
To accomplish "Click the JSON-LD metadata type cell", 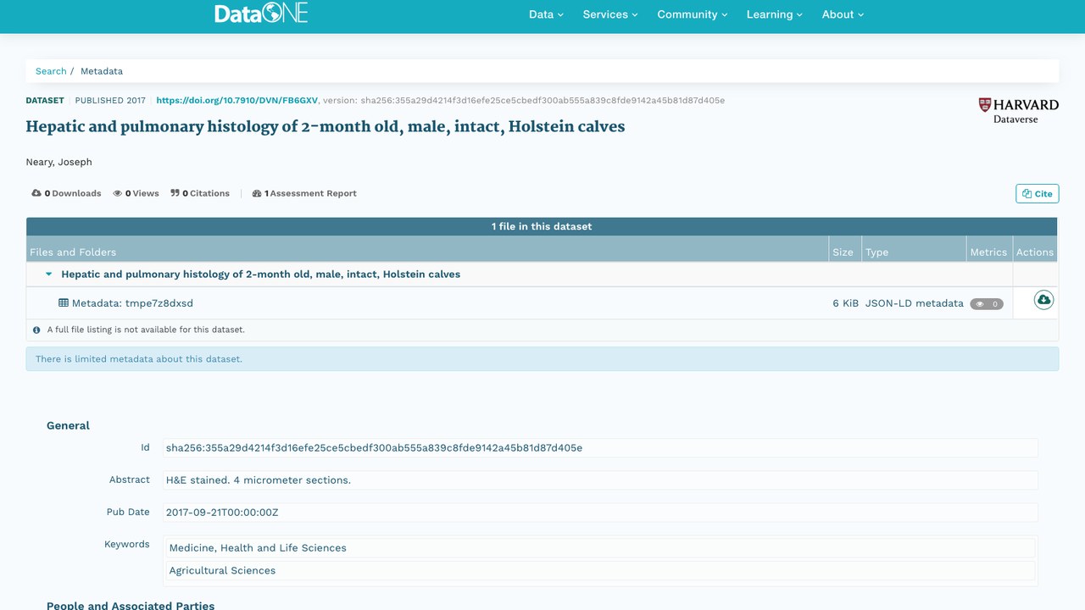I will click(x=914, y=303).
